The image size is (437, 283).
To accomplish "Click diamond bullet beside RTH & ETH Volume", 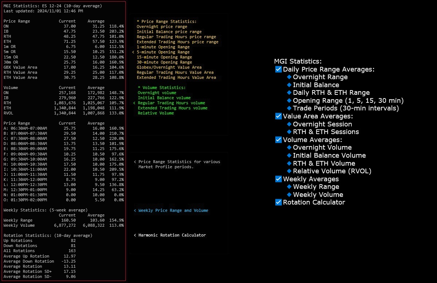I will coord(289,163).
